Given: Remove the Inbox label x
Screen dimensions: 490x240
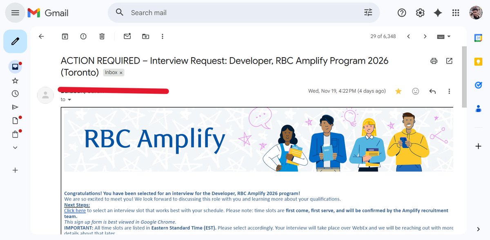Looking at the screenshot, I should [121, 73].
